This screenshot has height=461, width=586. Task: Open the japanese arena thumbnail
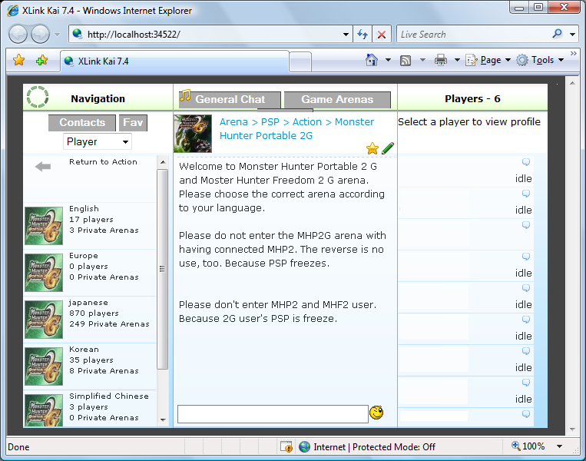click(x=44, y=320)
